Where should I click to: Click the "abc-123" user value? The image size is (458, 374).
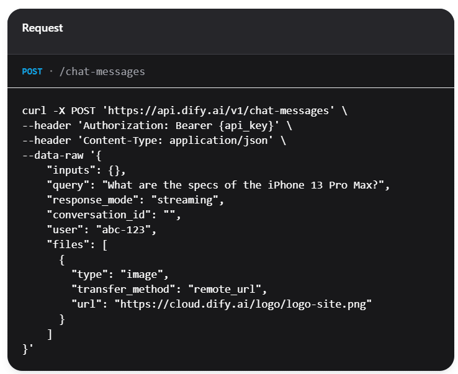click(123, 229)
